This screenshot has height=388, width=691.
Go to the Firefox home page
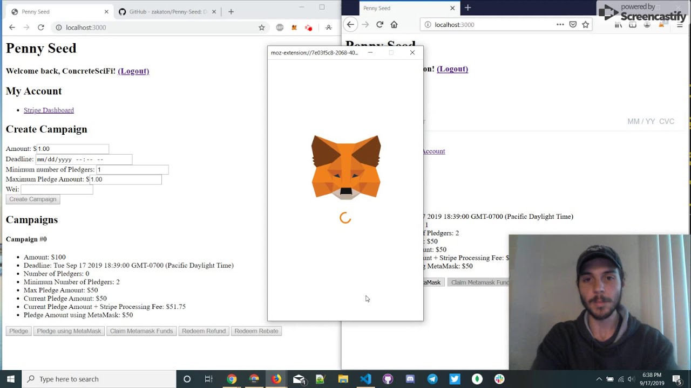click(394, 24)
